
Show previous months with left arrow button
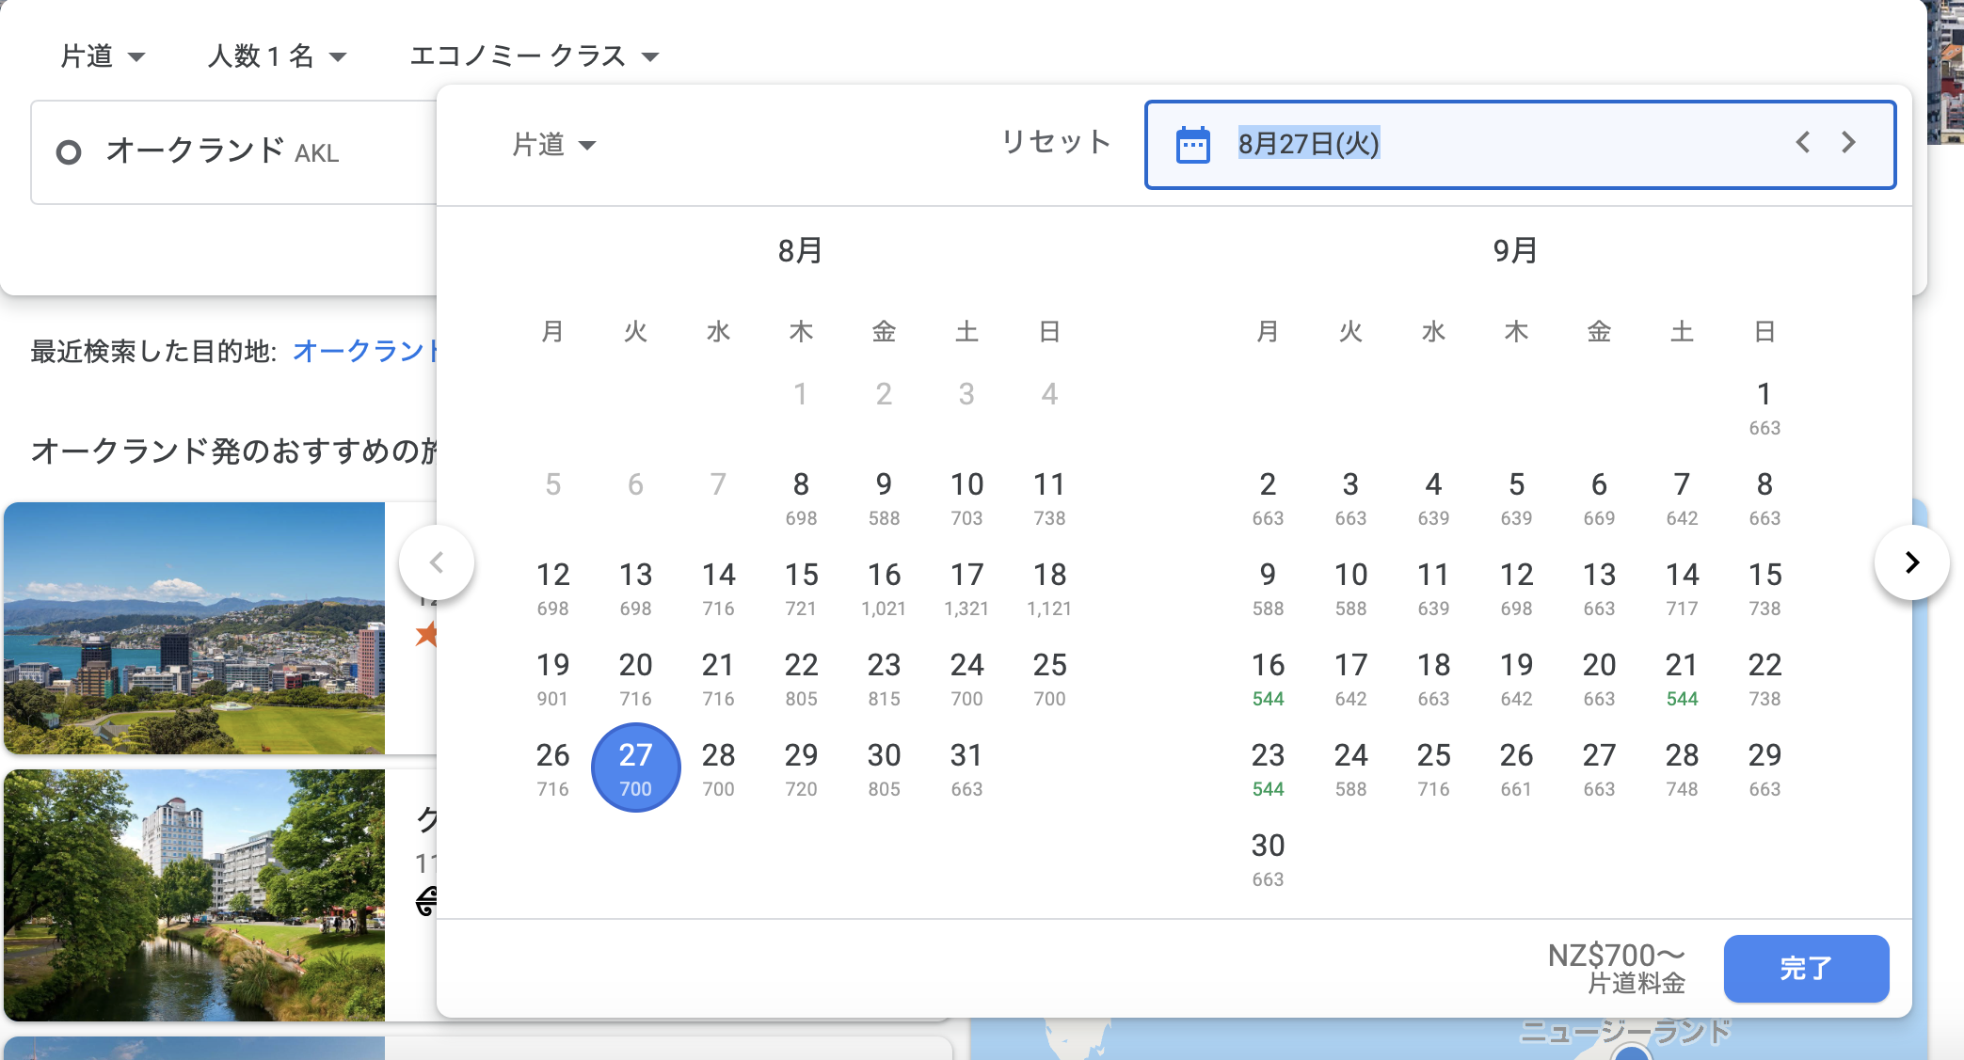[x=437, y=562]
